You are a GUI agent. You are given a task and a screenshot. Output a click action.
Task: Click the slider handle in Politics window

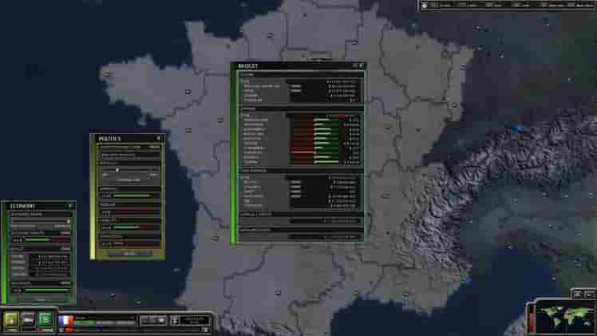click(x=117, y=170)
